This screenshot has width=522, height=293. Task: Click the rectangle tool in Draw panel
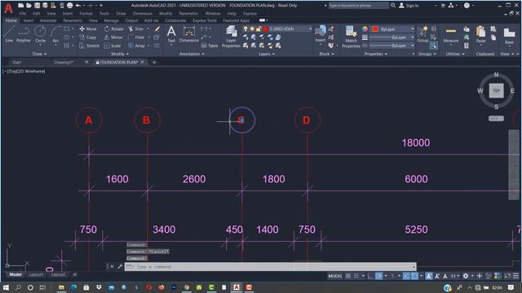click(67, 29)
